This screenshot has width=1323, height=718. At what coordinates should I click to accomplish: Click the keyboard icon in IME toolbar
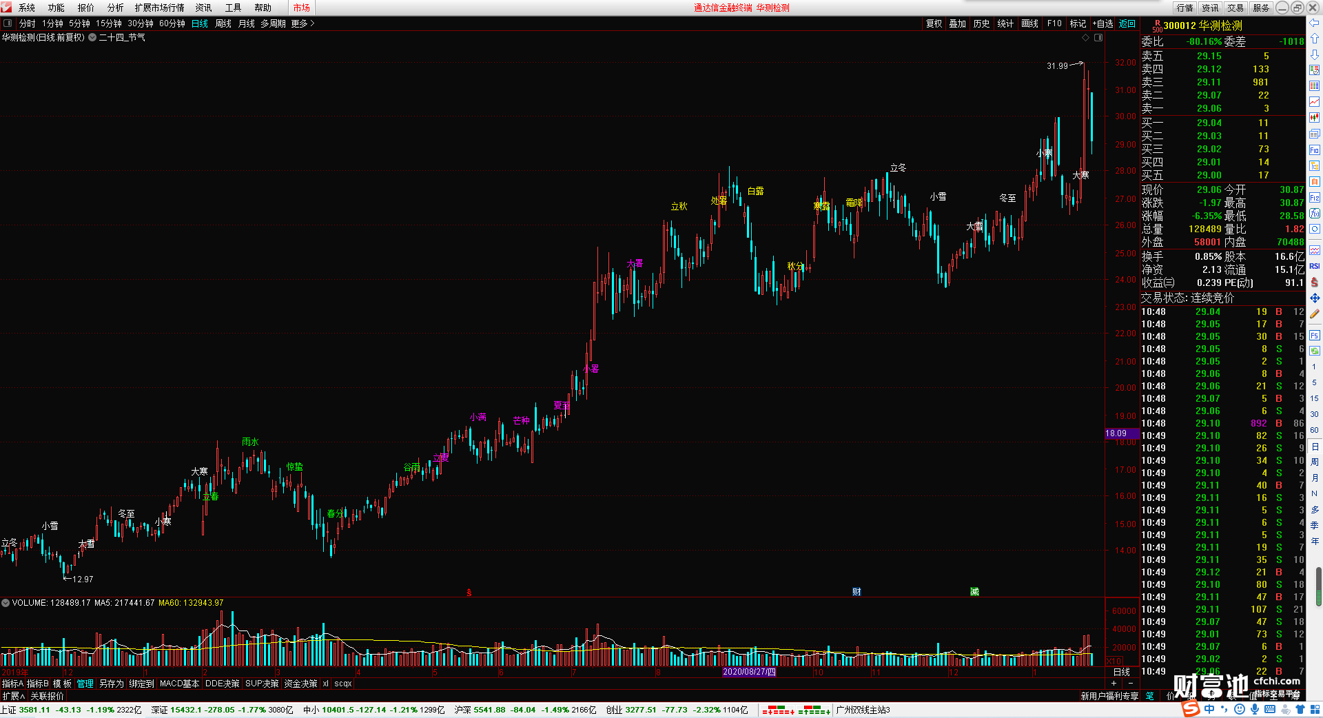pos(1270,709)
